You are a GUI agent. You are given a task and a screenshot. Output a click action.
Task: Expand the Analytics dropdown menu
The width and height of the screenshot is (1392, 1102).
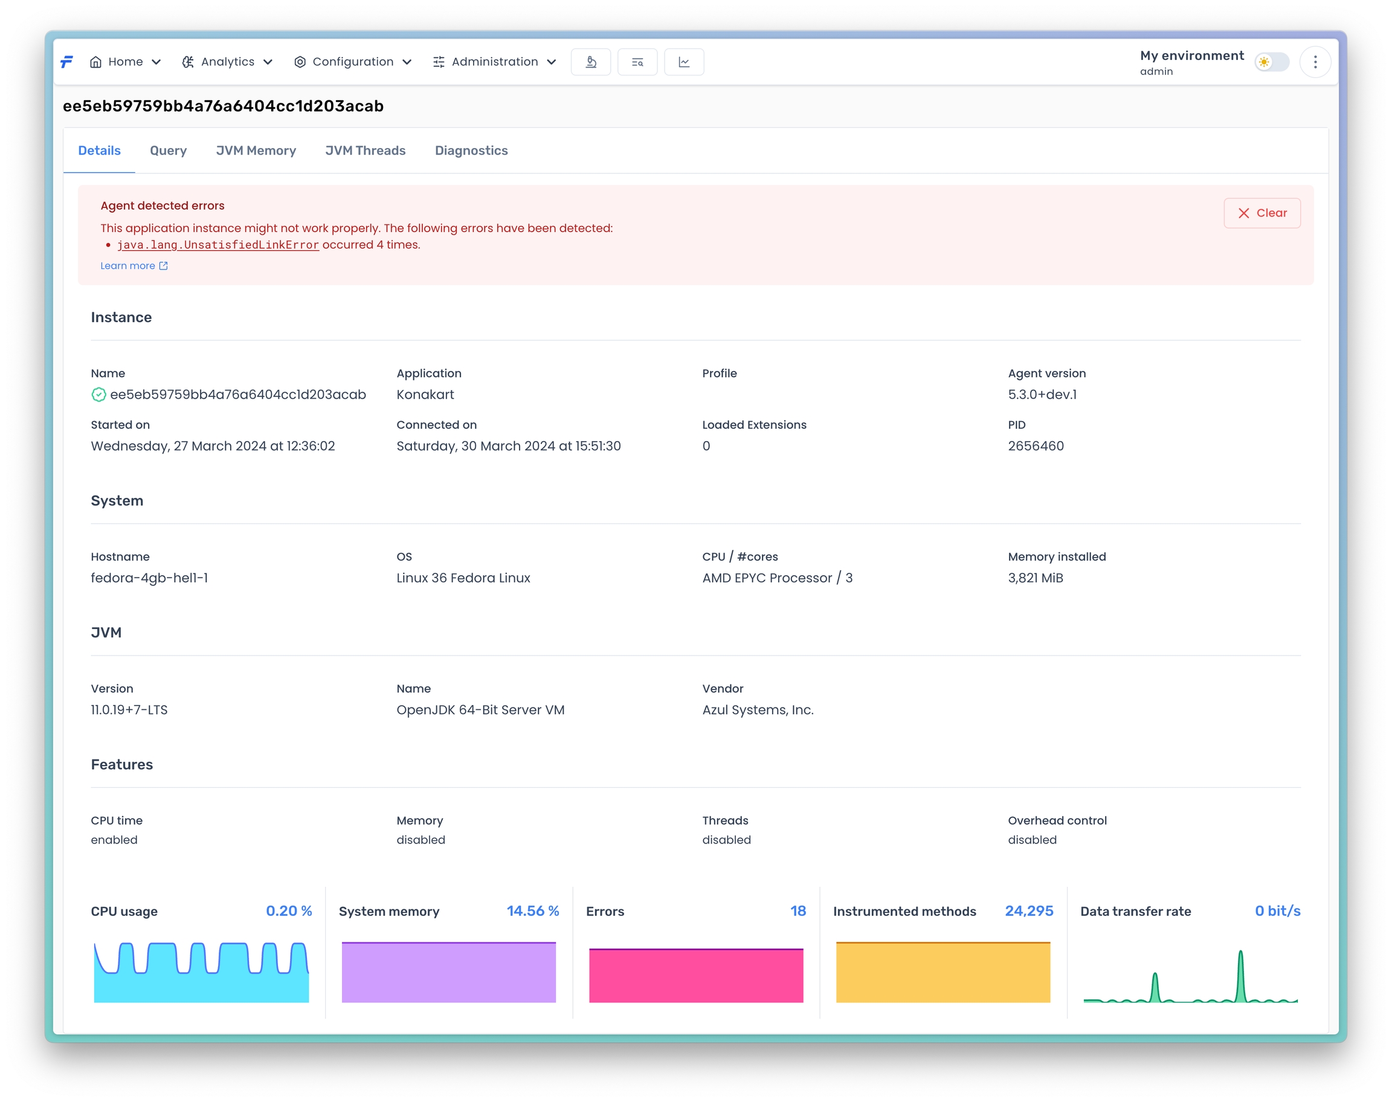pos(227,62)
